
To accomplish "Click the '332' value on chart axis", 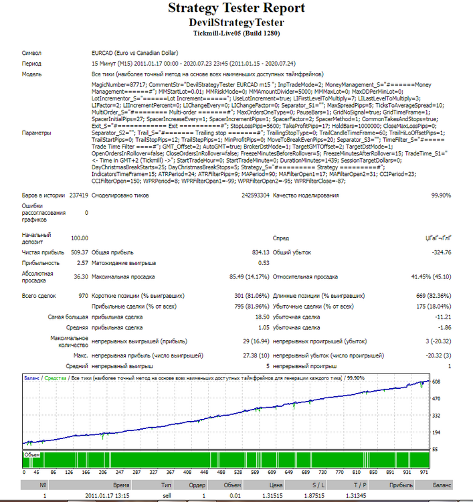I will coord(436,416).
